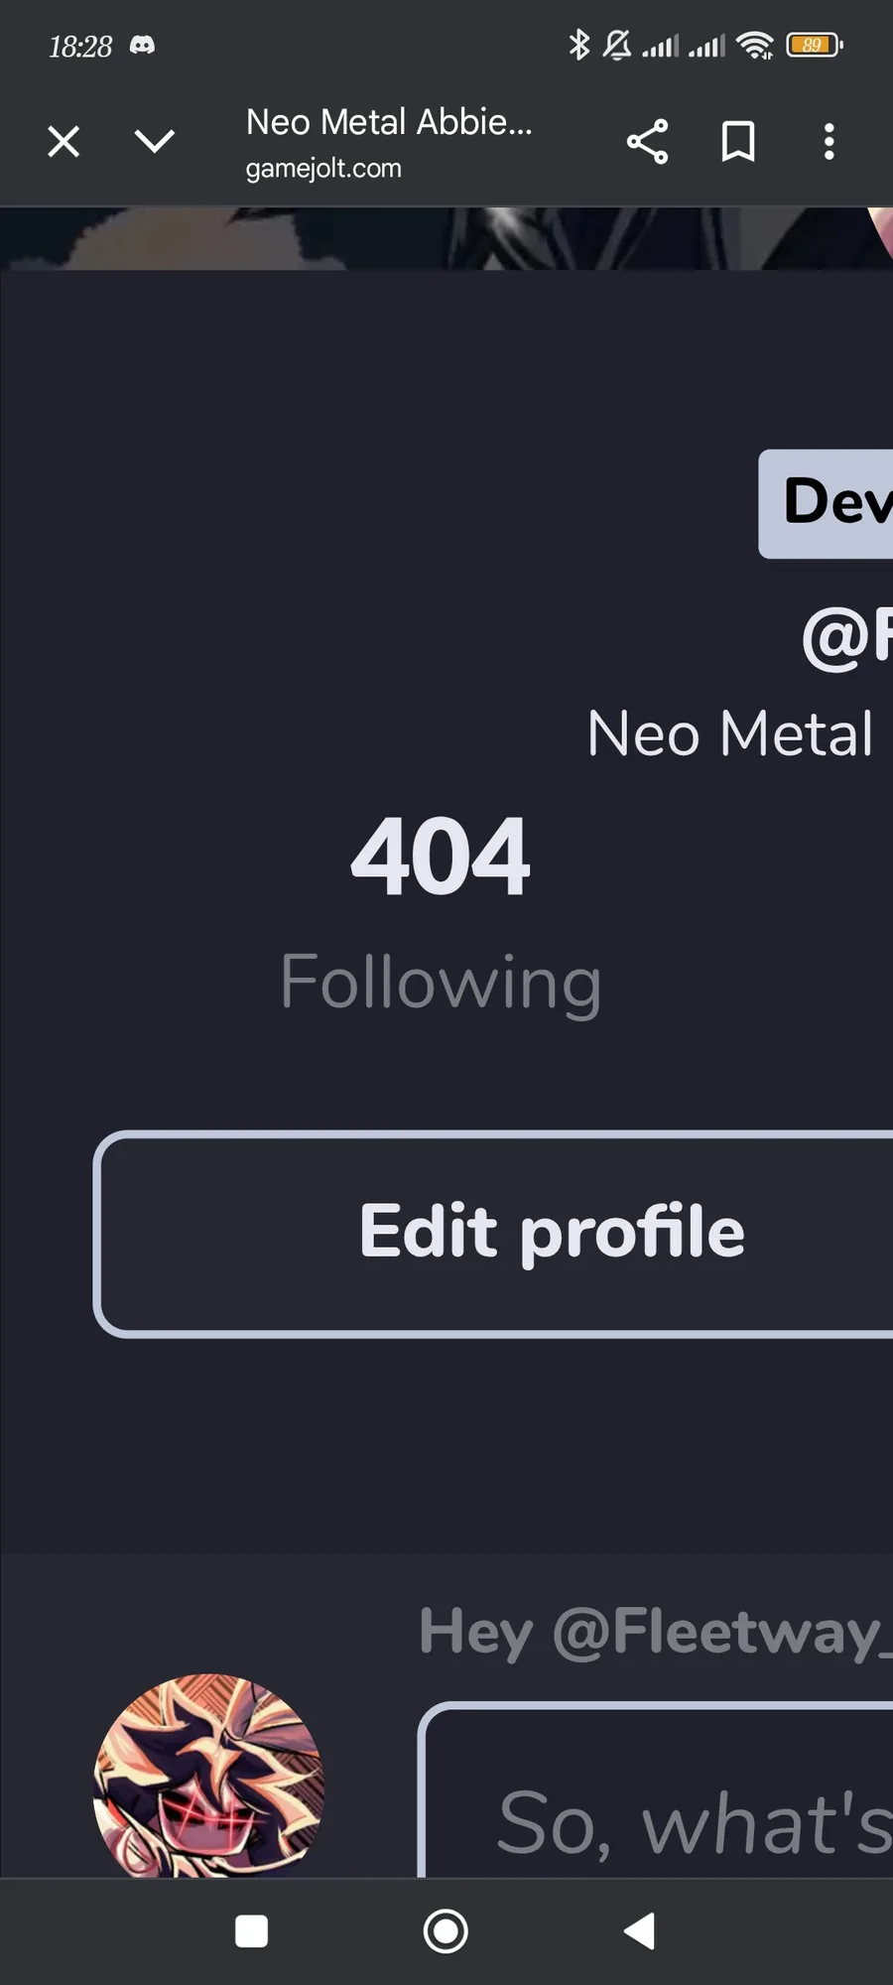The height and width of the screenshot is (1985, 893).
Task: Expand the tab minimize chevron
Action: (x=154, y=142)
